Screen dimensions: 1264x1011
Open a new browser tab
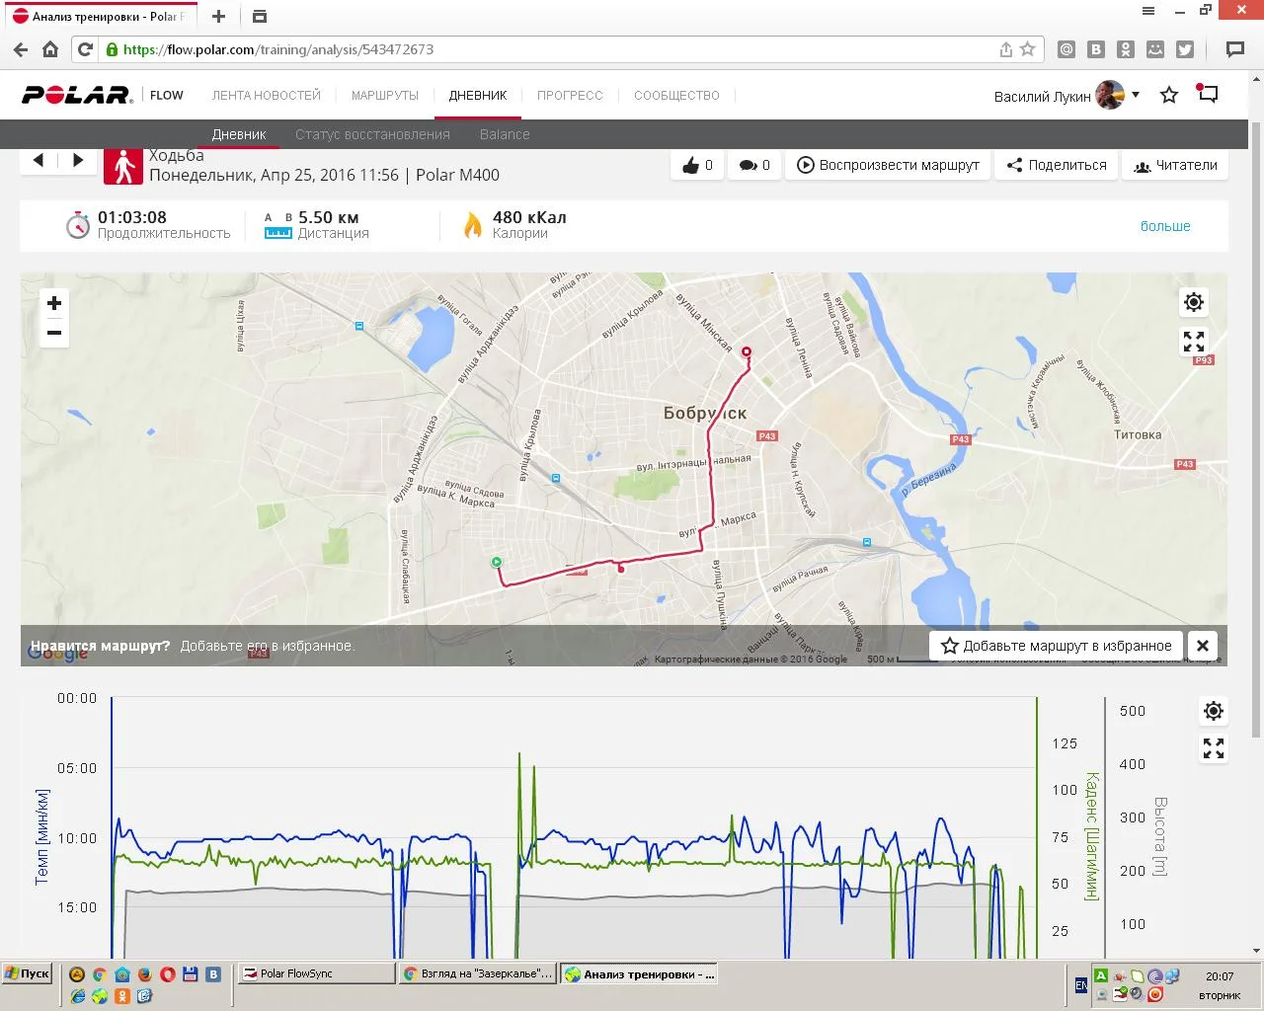click(218, 16)
